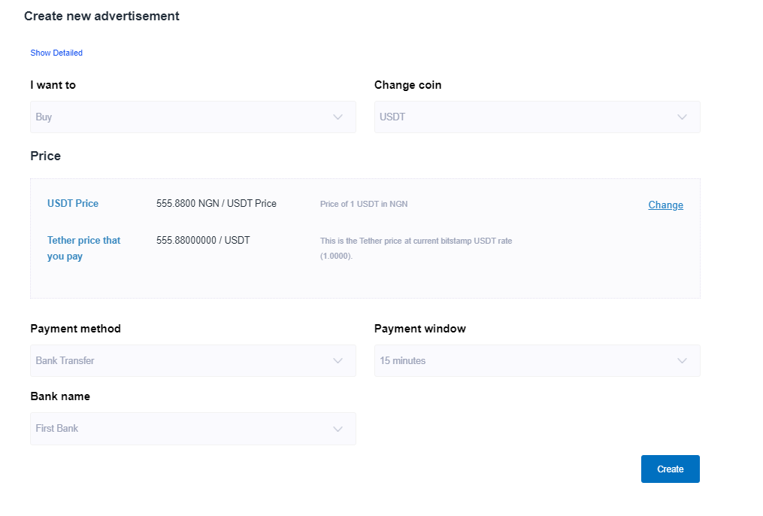Open the Change coin USDT dropdown
Screen dimensions: 763x516
tap(526, 117)
